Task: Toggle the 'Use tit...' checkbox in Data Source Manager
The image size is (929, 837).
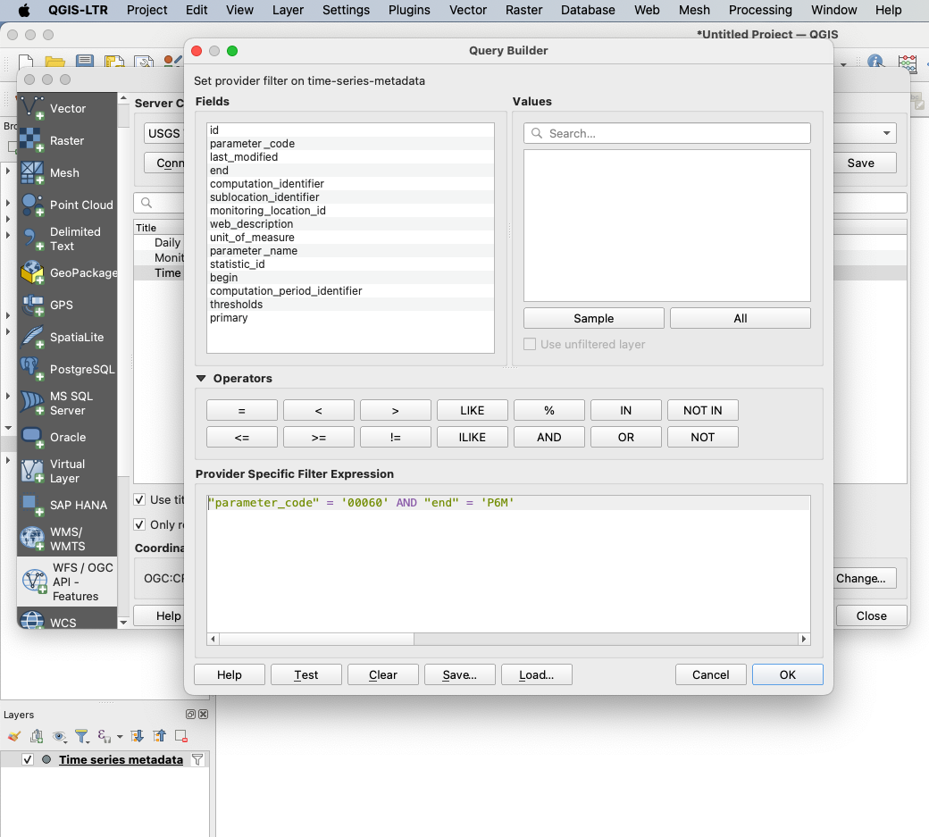Action: [140, 499]
